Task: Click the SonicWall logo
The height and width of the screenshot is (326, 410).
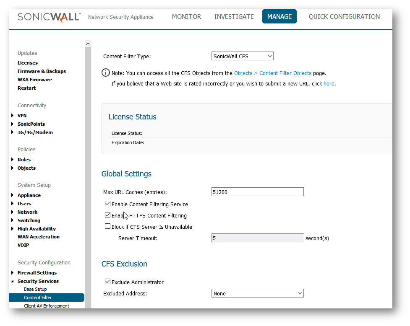Action: (49, 17)
